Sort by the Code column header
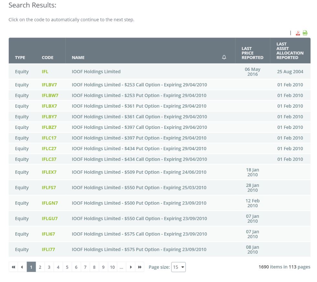The width and height of the screenshot is (317, 282). 47,58
